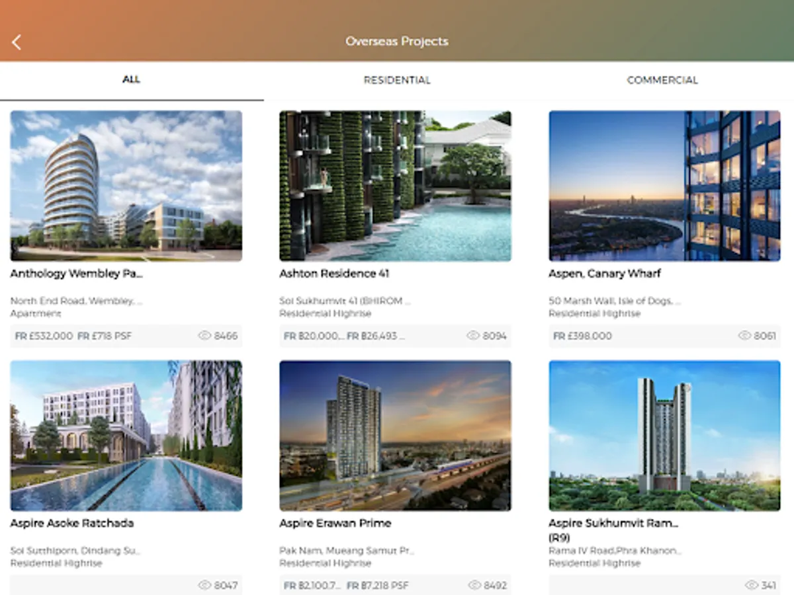This screenshot has width=794, height=595.
Task: Click Residential Highrise under Aspire Asoke Ratchada
Action: coord(56,563)
